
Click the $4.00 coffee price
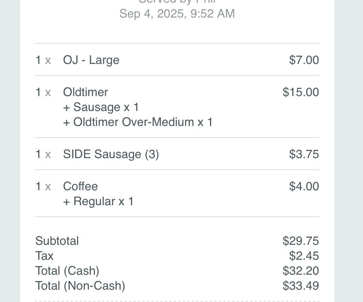[x=304, y=187]
